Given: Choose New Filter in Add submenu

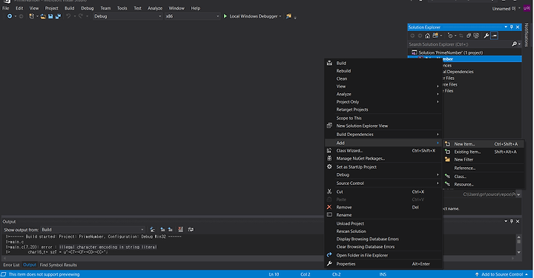Looking at the screenshot, I should [483, 160].
